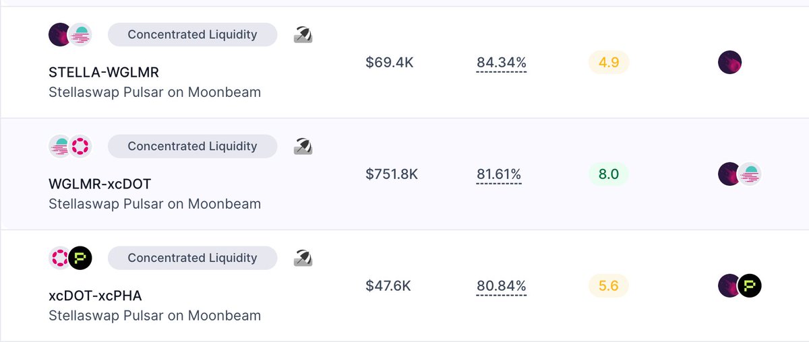Open the STELLA-WGLMR pool
The width and height of the screenshot is (809, 342).
(104, 72)
